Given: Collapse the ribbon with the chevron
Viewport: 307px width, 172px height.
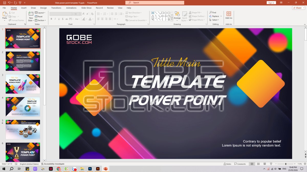Looking at the screenshot, I should click(305, 24).
